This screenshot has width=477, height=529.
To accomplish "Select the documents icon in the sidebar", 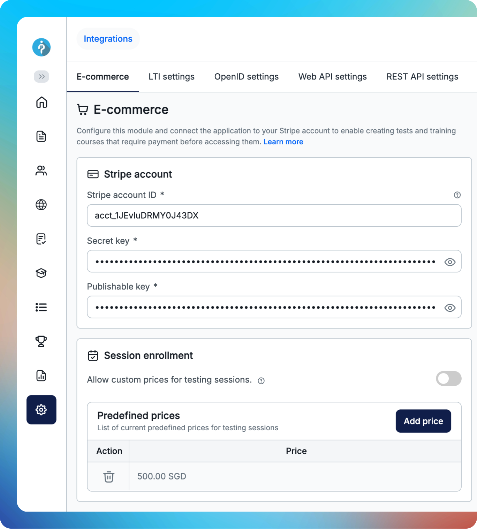I will 41,136.
